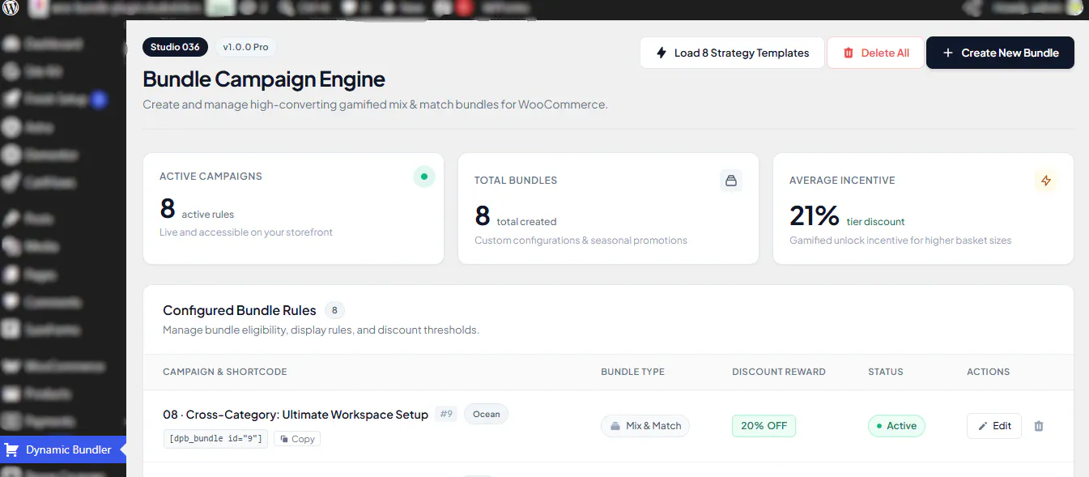Load 8 Strategy Templates
This screenshot has width=1089, height=477.
pyautogui.click(x=732, y=53)
